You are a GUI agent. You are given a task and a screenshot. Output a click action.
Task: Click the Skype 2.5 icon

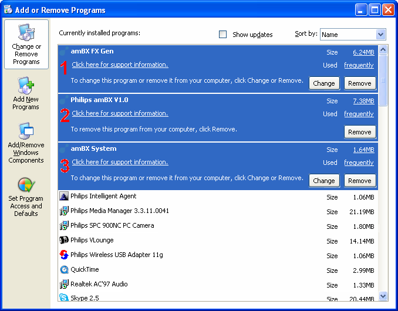point(64,298)
